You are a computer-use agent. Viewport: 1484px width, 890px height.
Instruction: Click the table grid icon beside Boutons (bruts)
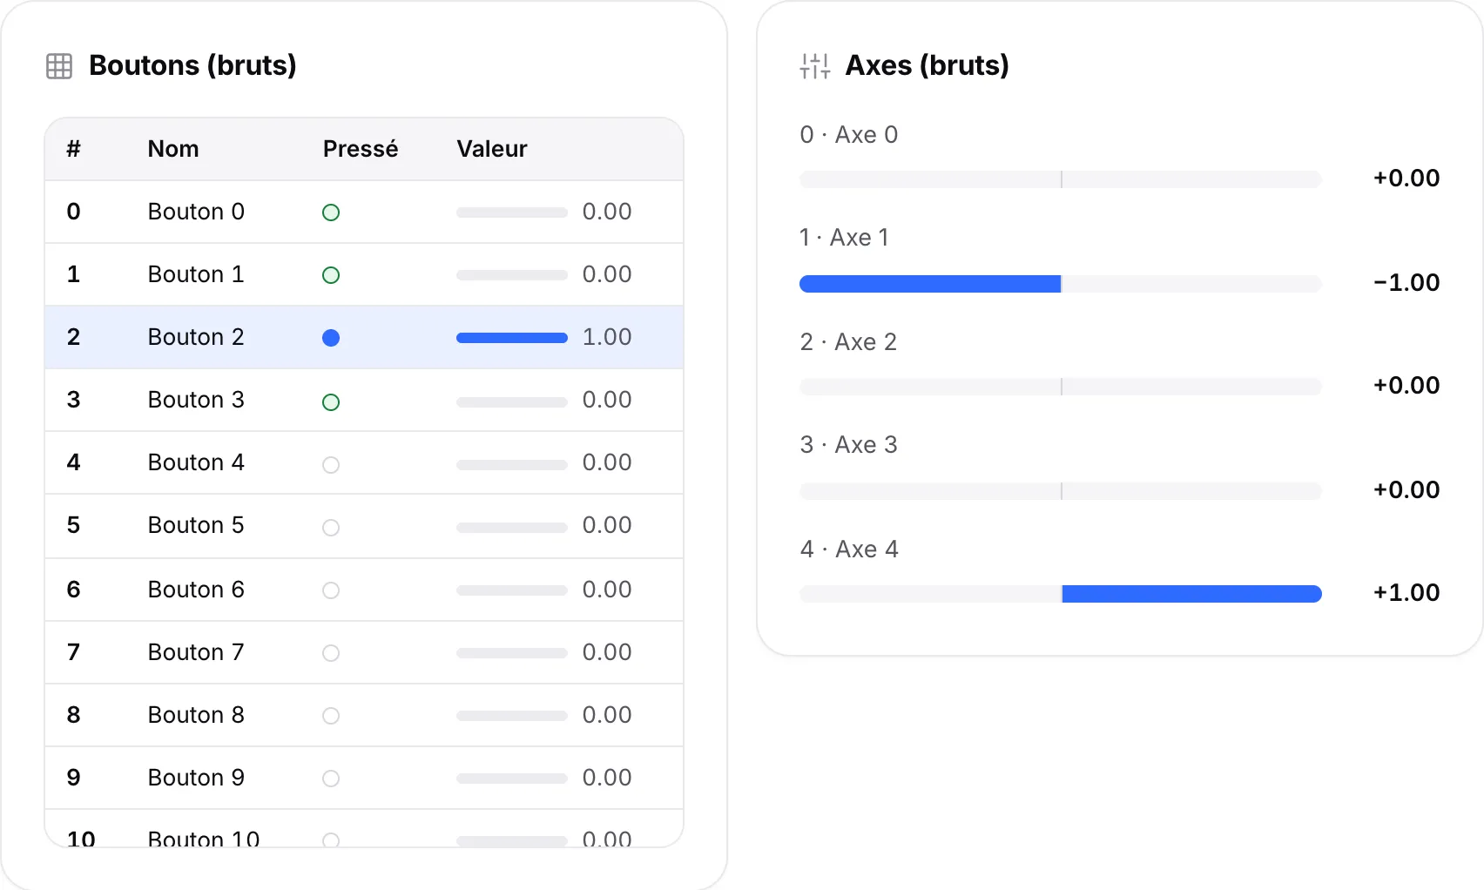click(59, 66)
